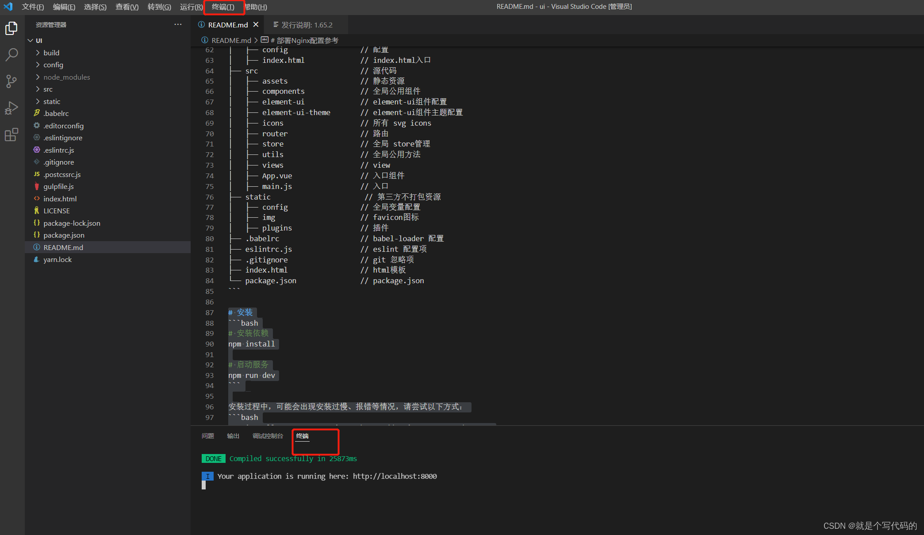The image size is (924, 535).
Task: Click the 'Compiled successfully' terminal text
Action: click(x=293, y=458)
